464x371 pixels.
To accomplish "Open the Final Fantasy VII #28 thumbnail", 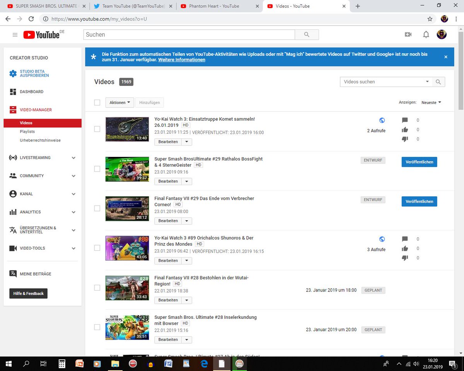I will click(x=127, y=288).
